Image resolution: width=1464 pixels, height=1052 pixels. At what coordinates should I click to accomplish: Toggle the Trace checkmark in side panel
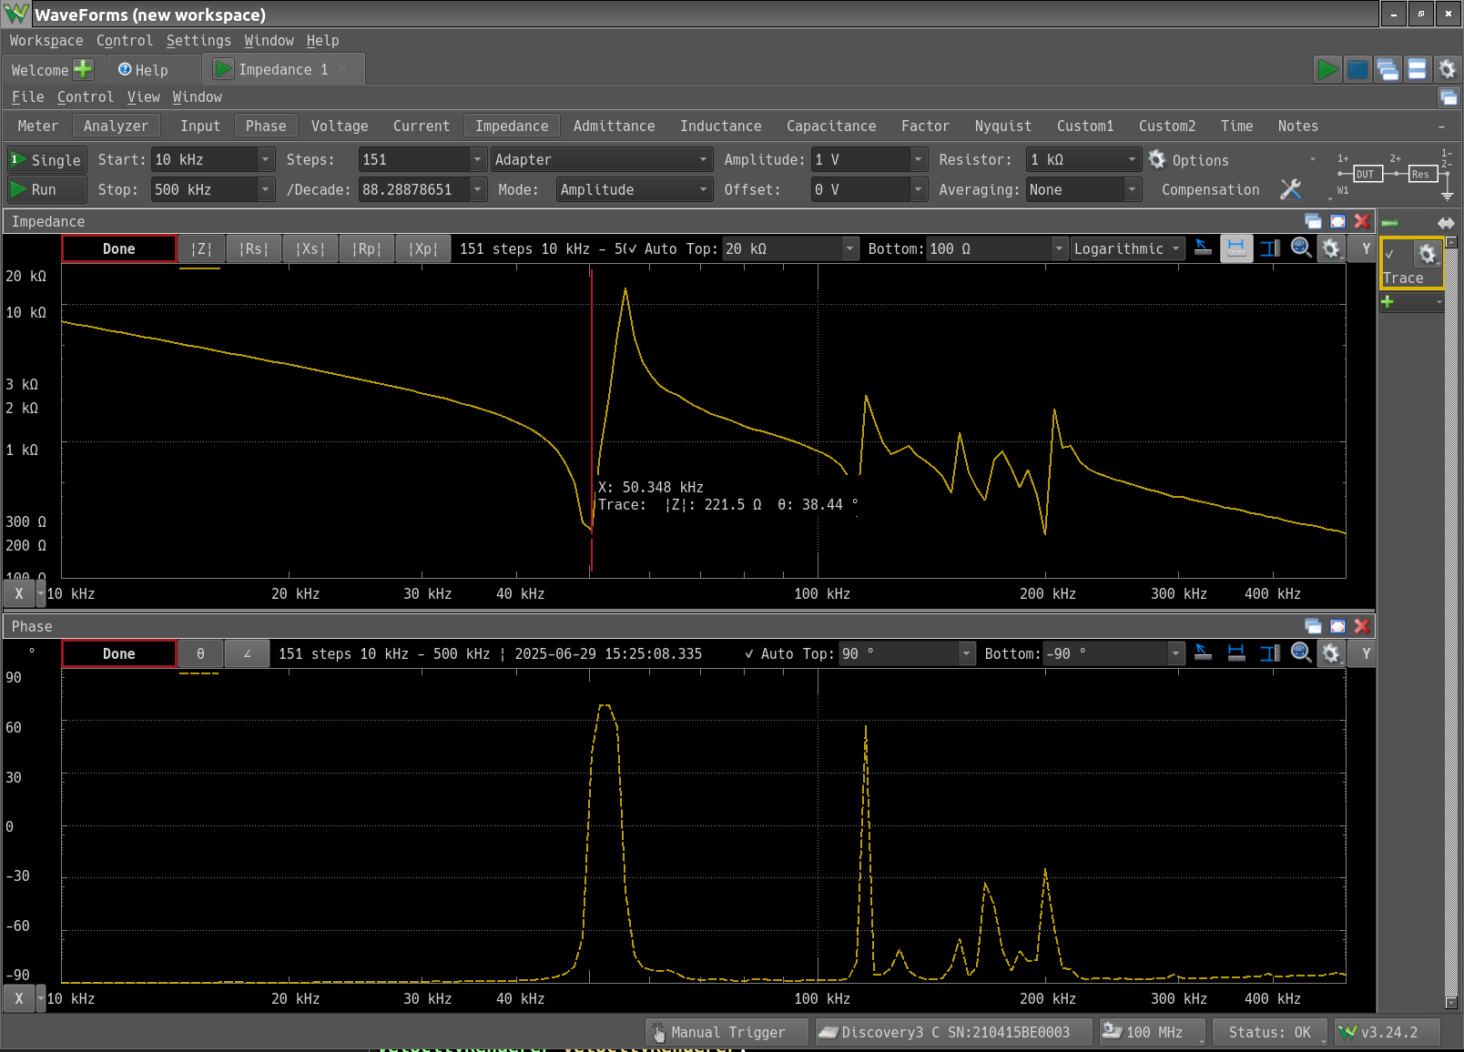1390,255
